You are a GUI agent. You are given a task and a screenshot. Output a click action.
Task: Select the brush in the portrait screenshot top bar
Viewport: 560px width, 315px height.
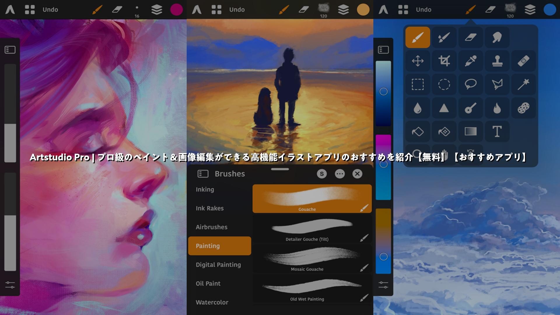coord(97,10)
